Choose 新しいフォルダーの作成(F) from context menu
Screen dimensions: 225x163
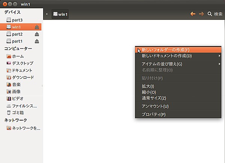(178, 50)
